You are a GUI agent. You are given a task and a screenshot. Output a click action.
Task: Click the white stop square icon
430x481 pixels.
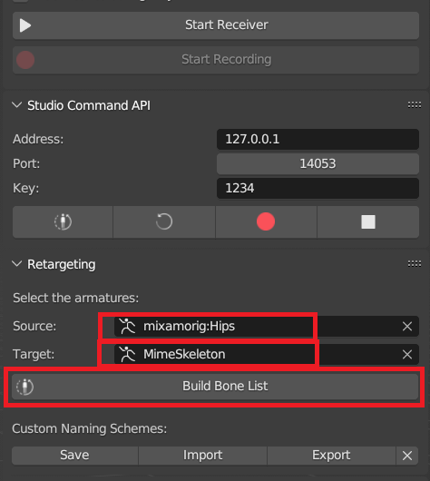[x=368, y=221]
